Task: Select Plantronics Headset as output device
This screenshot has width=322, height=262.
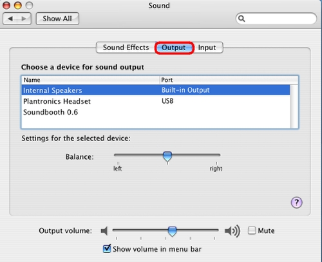Action: [x=156, y=101]
